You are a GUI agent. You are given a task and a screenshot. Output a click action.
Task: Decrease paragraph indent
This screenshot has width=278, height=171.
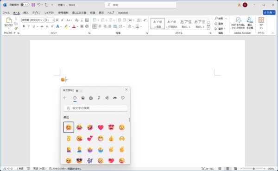[x=120, y=20]
